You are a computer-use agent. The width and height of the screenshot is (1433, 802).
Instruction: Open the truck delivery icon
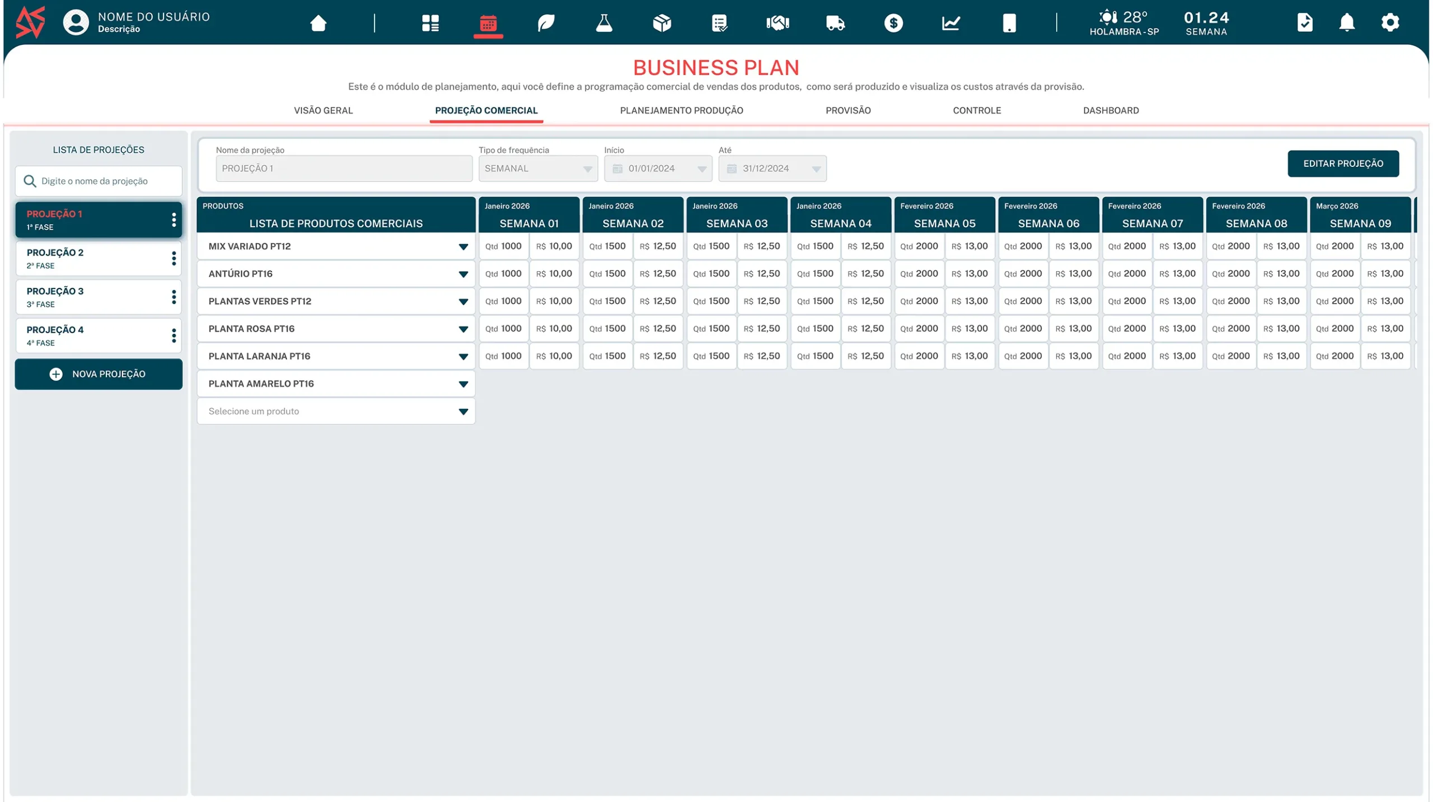836,23
